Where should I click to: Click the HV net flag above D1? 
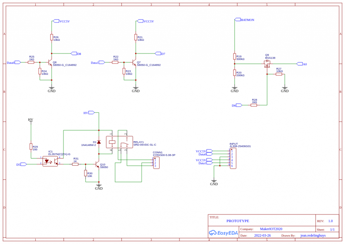pos(89,113)
